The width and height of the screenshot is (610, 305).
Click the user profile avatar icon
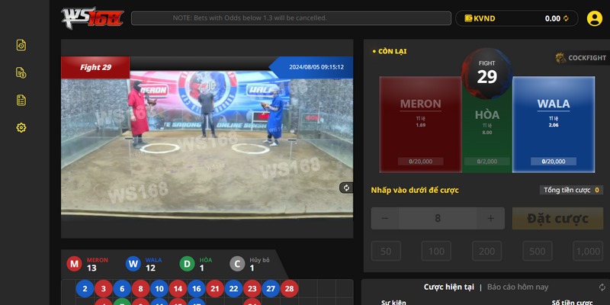point(594,18)
